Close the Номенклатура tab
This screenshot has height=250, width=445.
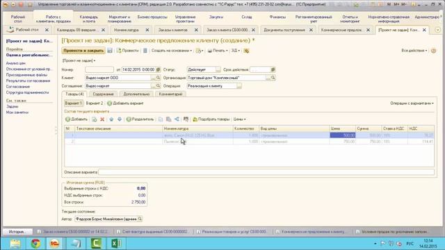point(147,30)
